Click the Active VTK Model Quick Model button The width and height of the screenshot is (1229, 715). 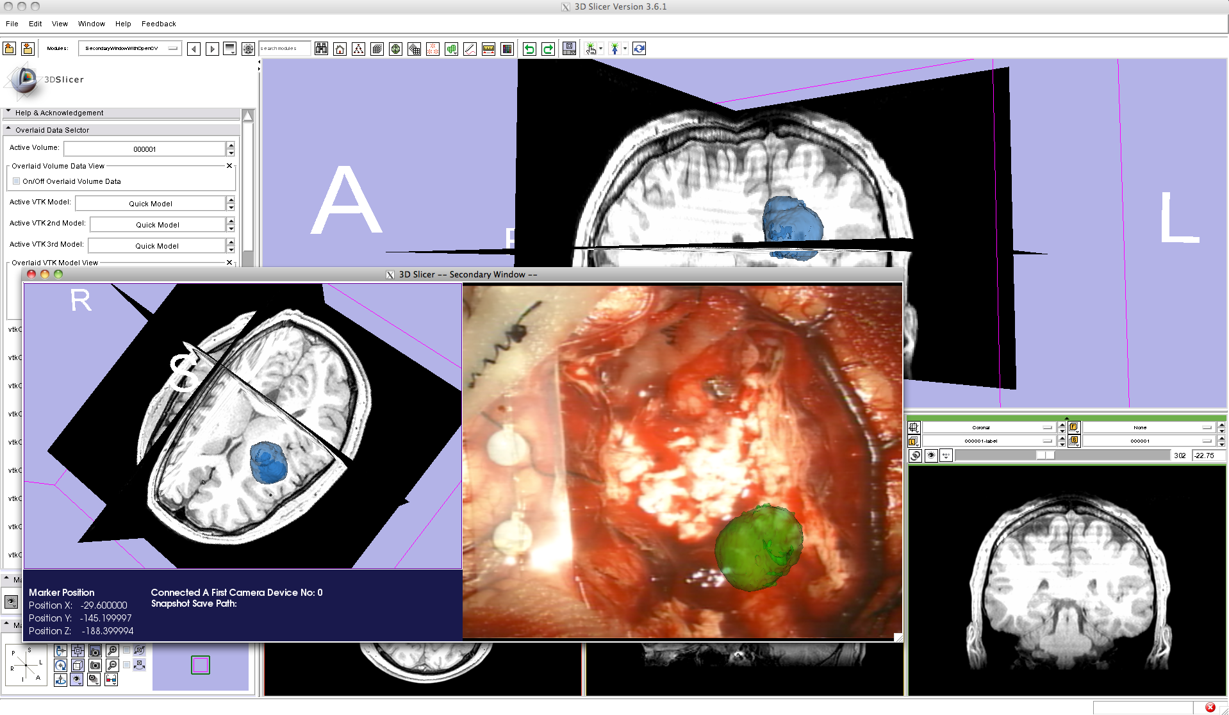click(x=151, y=204)
